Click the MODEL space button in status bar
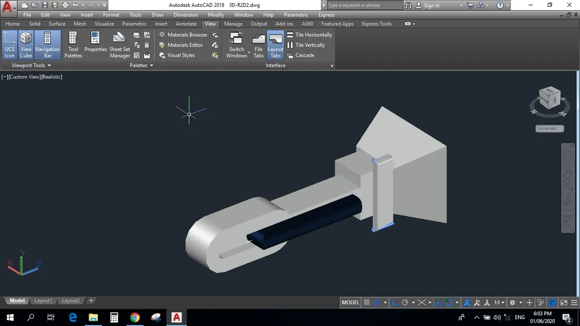 coord(350,302)
